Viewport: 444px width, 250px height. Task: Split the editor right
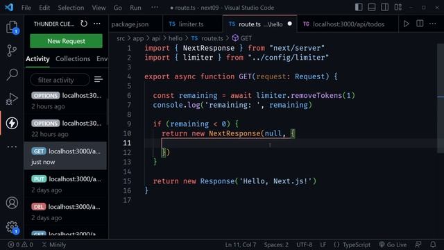tap(420, 24)
